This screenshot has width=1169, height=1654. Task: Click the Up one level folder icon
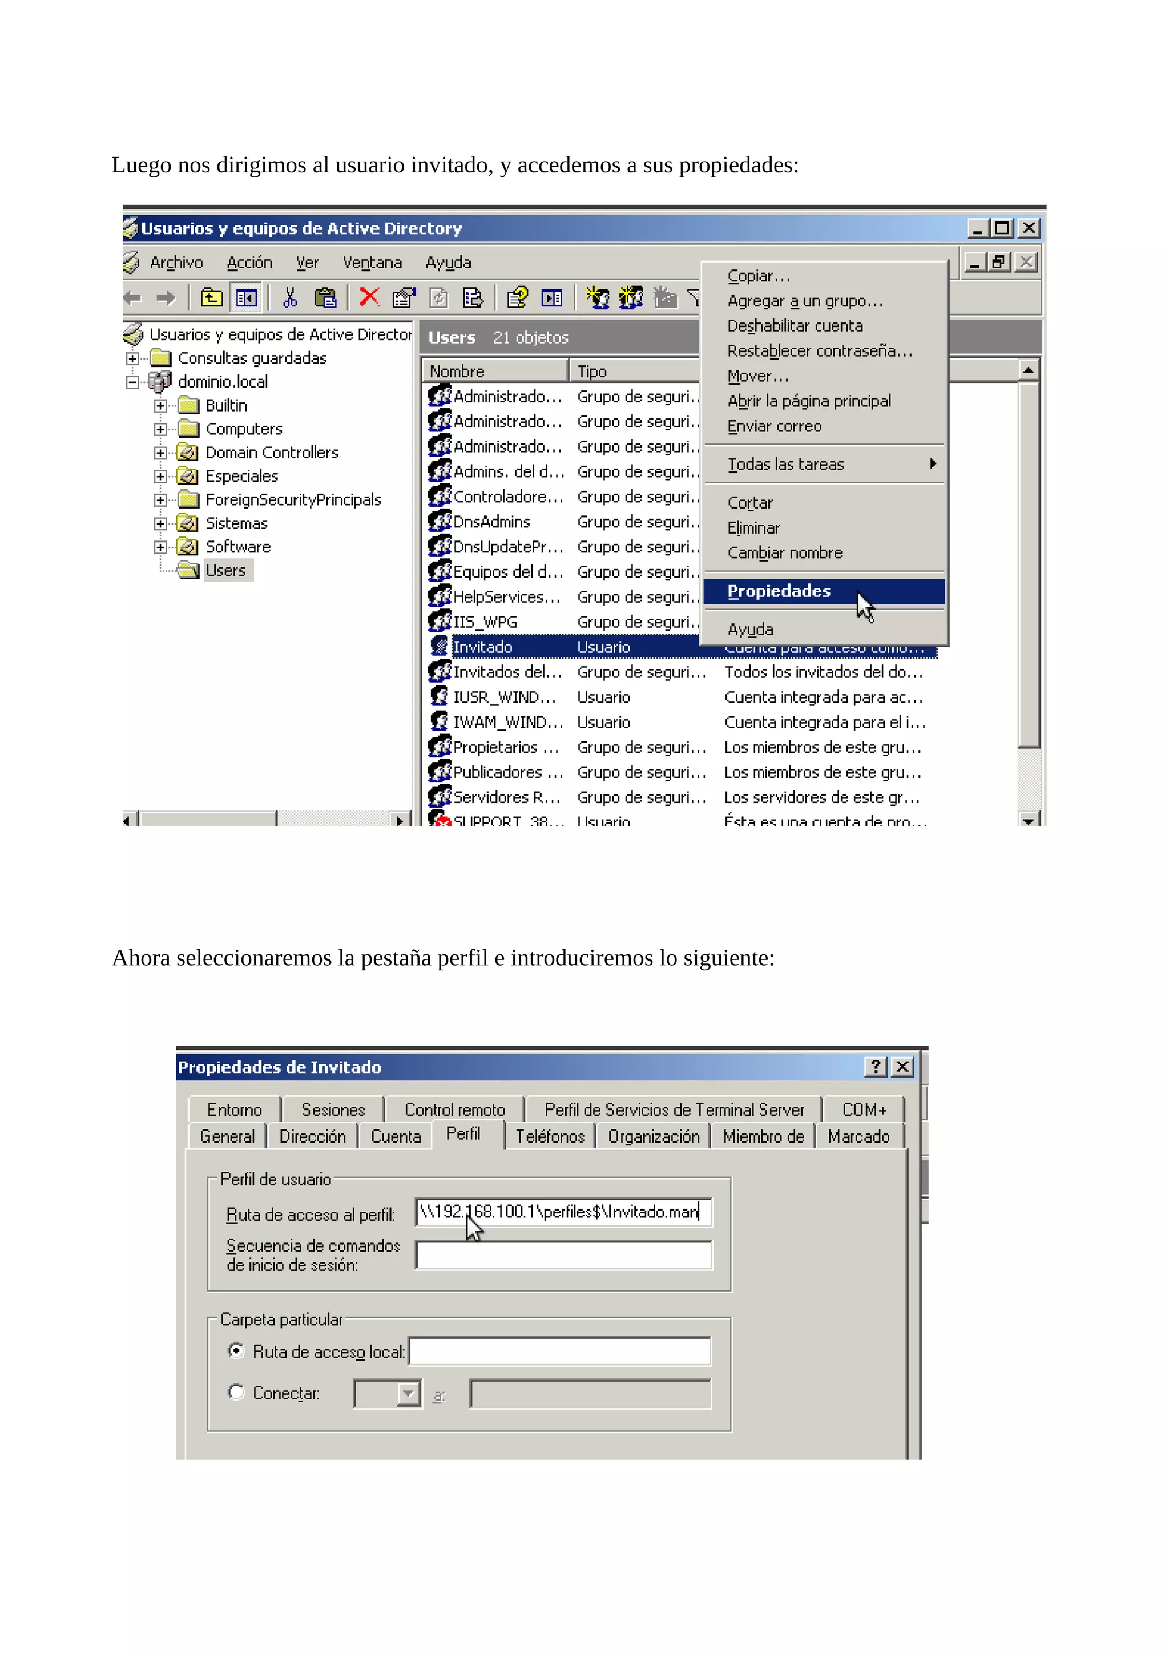pos(211,297)
